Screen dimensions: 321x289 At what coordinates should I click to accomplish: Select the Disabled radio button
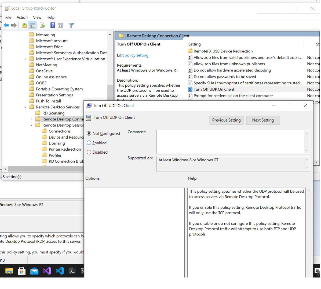[89, 152]
